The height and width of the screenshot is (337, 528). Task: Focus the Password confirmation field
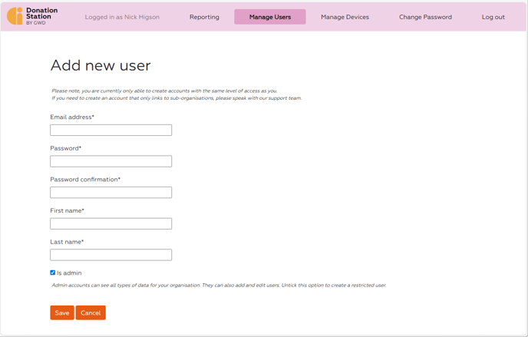[x=111, y=192]
